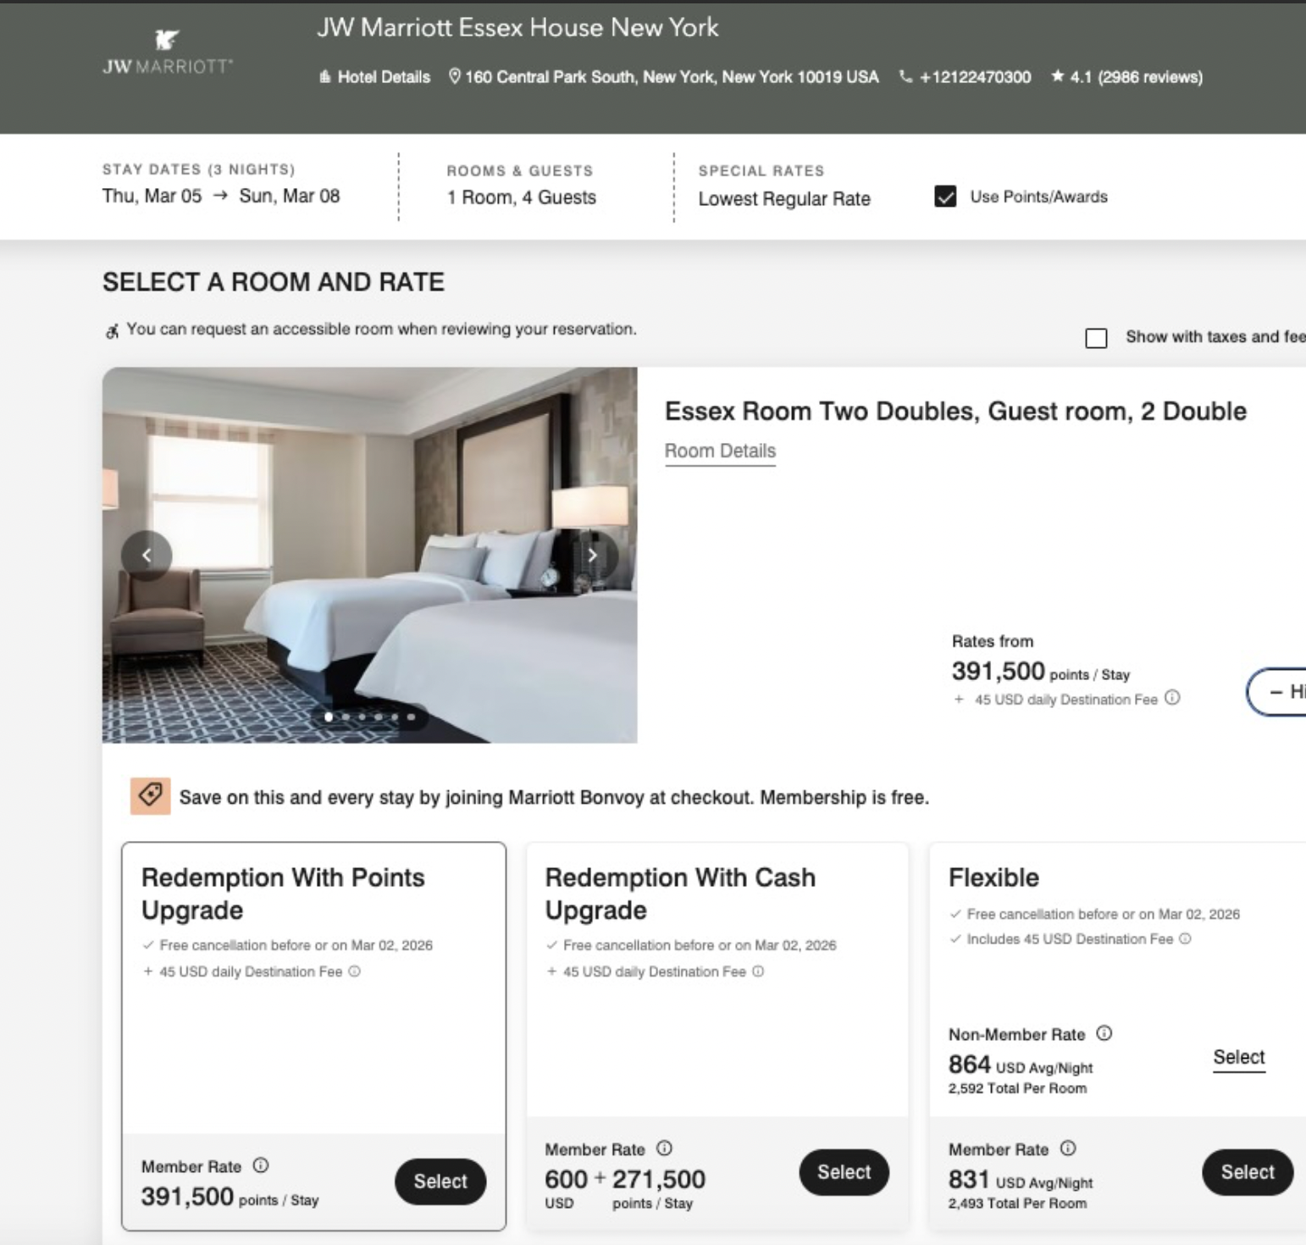This screenshot has width=1306, height=1245.
Task: Show next room photo with right arrow
Action: 593,556
